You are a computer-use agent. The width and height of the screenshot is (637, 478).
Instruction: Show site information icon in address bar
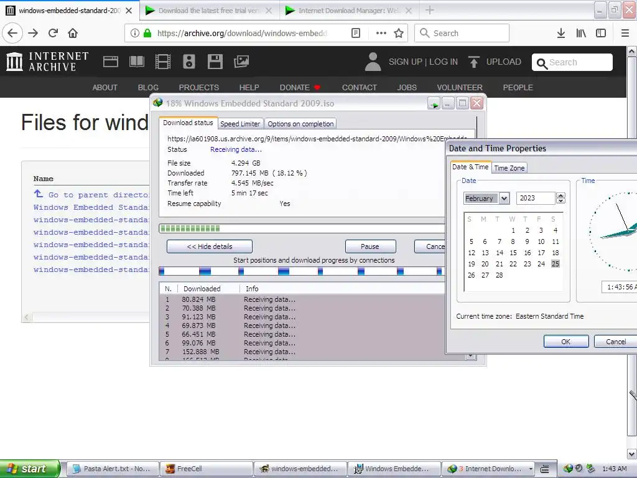click(x=134, y=33)
